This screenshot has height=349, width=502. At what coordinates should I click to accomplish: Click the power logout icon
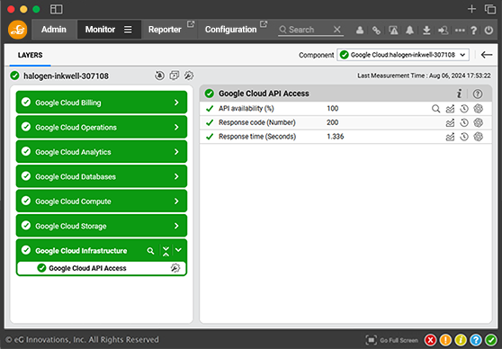pyautogui.click(x=489, y=30)
